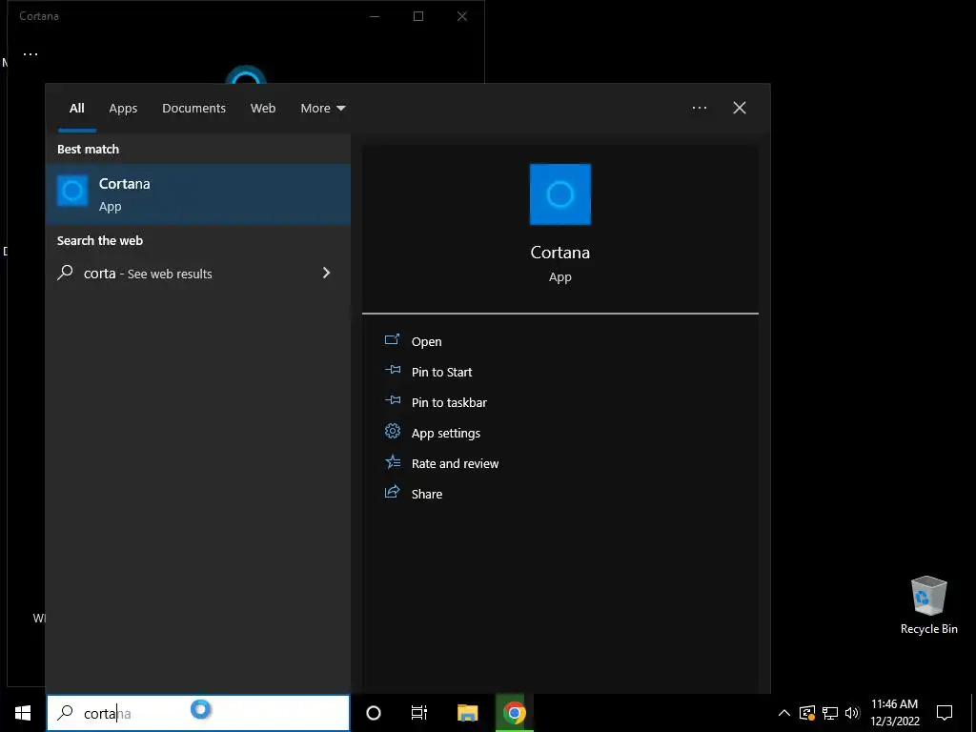Click the Windows Start button
The image size is (976, 732).
pos(23,713)
